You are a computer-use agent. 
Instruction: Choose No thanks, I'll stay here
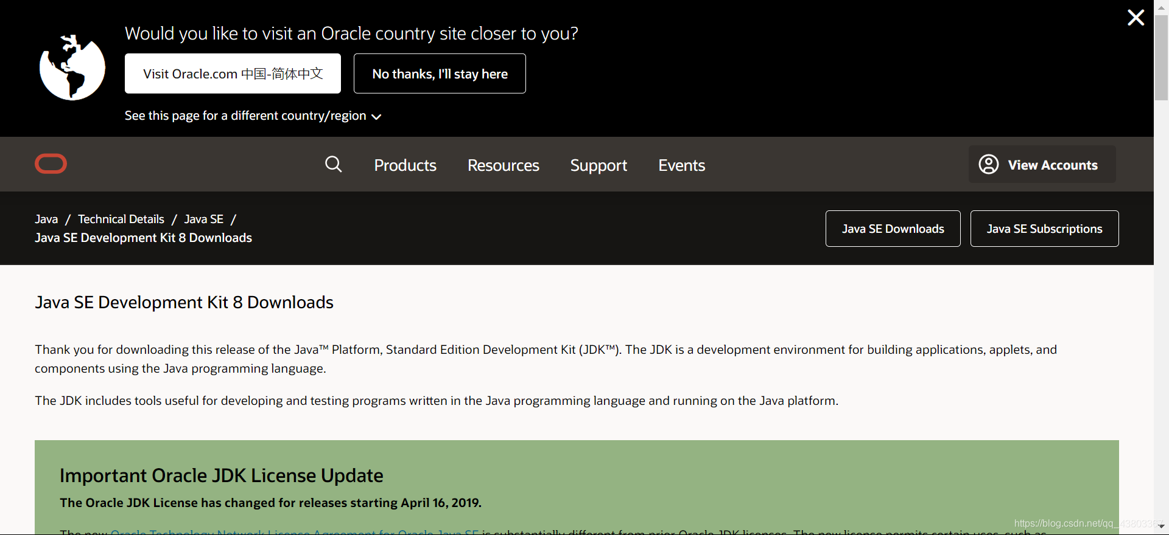[440, 74]
